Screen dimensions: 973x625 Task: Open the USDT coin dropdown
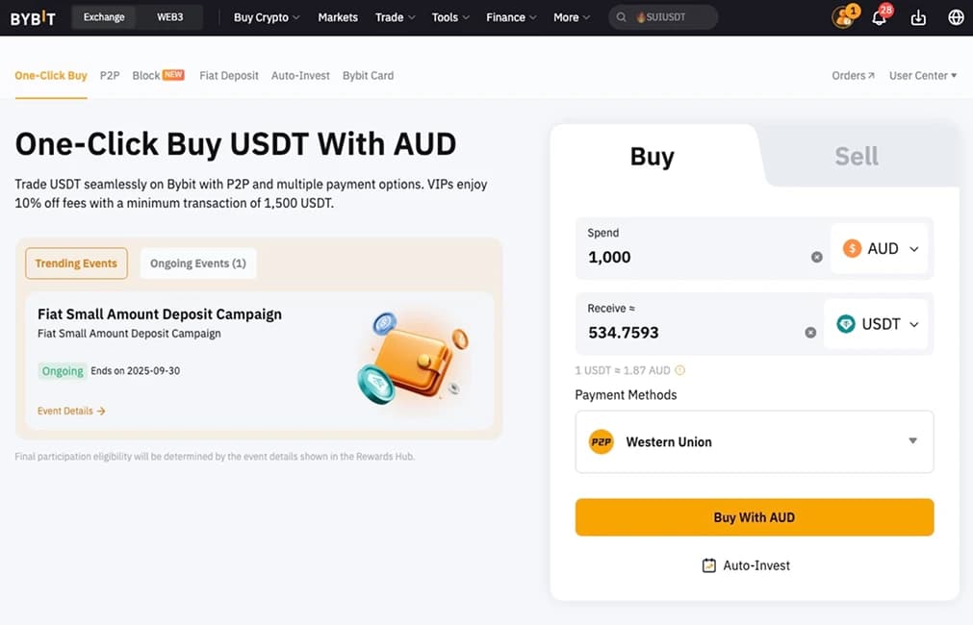point(876,324)
